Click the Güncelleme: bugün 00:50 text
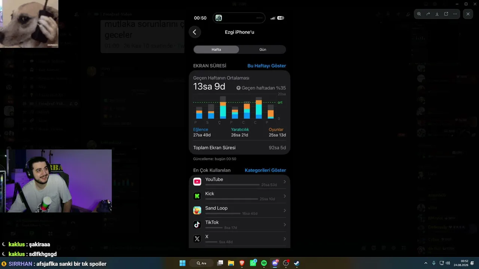The width and height of the screenshot is (479, 269). point(214,159)
